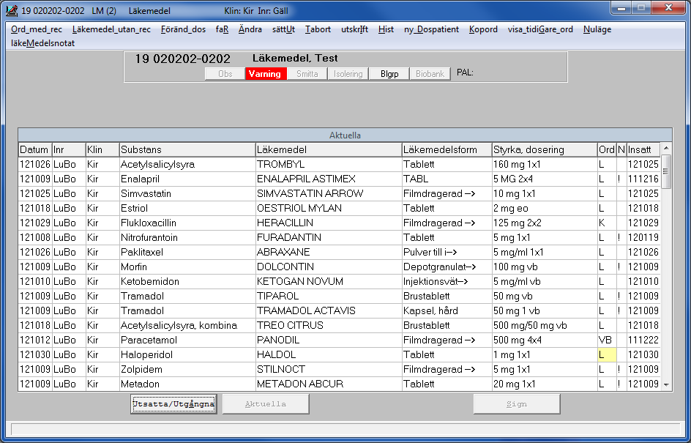This screenshot has width=691, height=443.
Task: Open the ny_Dospatient menu
Action: pyautogui.click(x=431, y=29)
